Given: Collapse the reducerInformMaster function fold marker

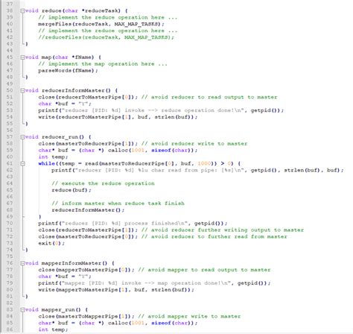Looking at the screenshot, I should [x=22, y=90].
